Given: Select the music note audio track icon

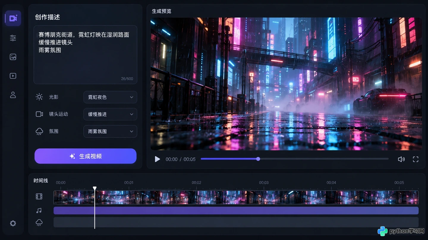Looking at the screenshot, I should [x=39, y=210].
